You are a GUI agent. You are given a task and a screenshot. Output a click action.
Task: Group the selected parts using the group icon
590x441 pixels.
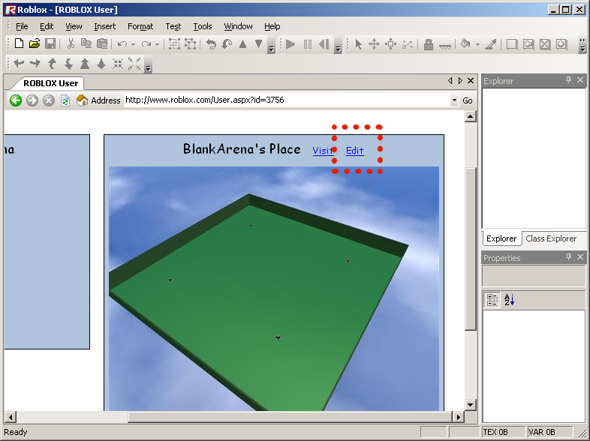174,44
